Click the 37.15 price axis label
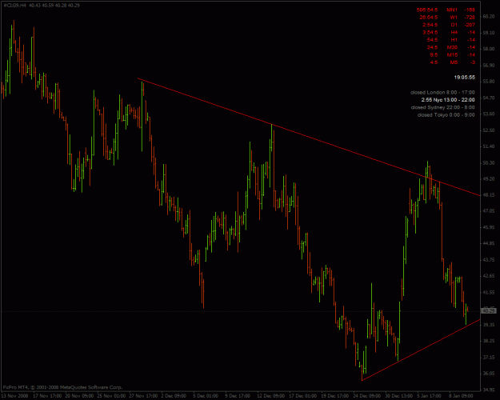Viewport: 500px width, 400px height. tap(489, 358)
